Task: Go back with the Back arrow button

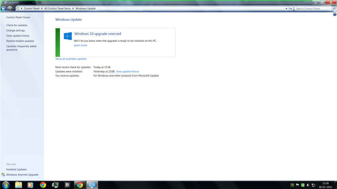Action: pyautogui.click(x=3, y=9)
